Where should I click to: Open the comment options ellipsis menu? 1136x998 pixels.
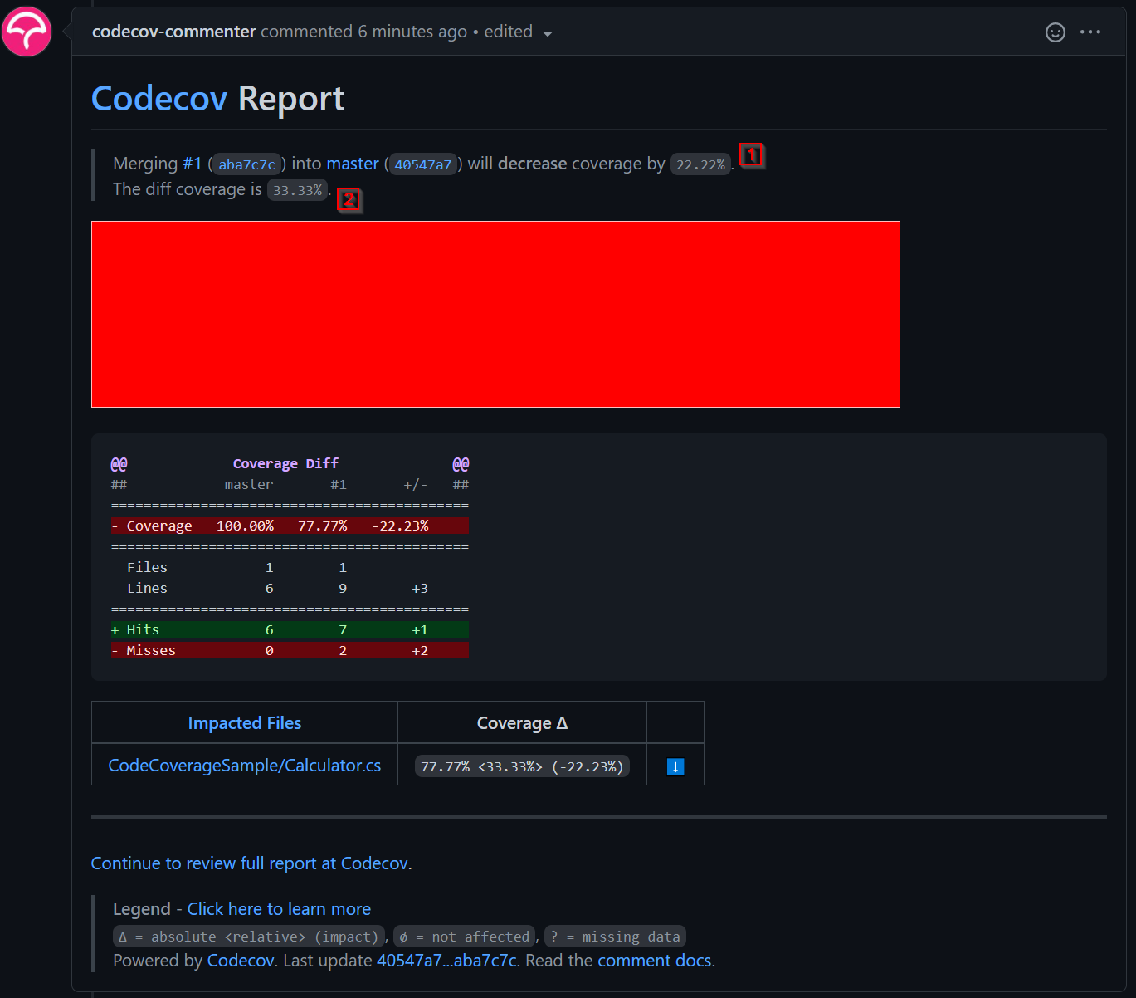click(1090, 32)
